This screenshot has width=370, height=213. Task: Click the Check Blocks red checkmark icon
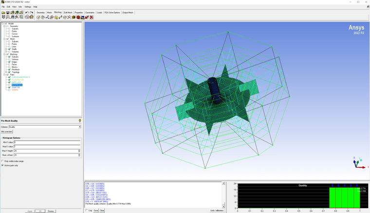[87, 17]
